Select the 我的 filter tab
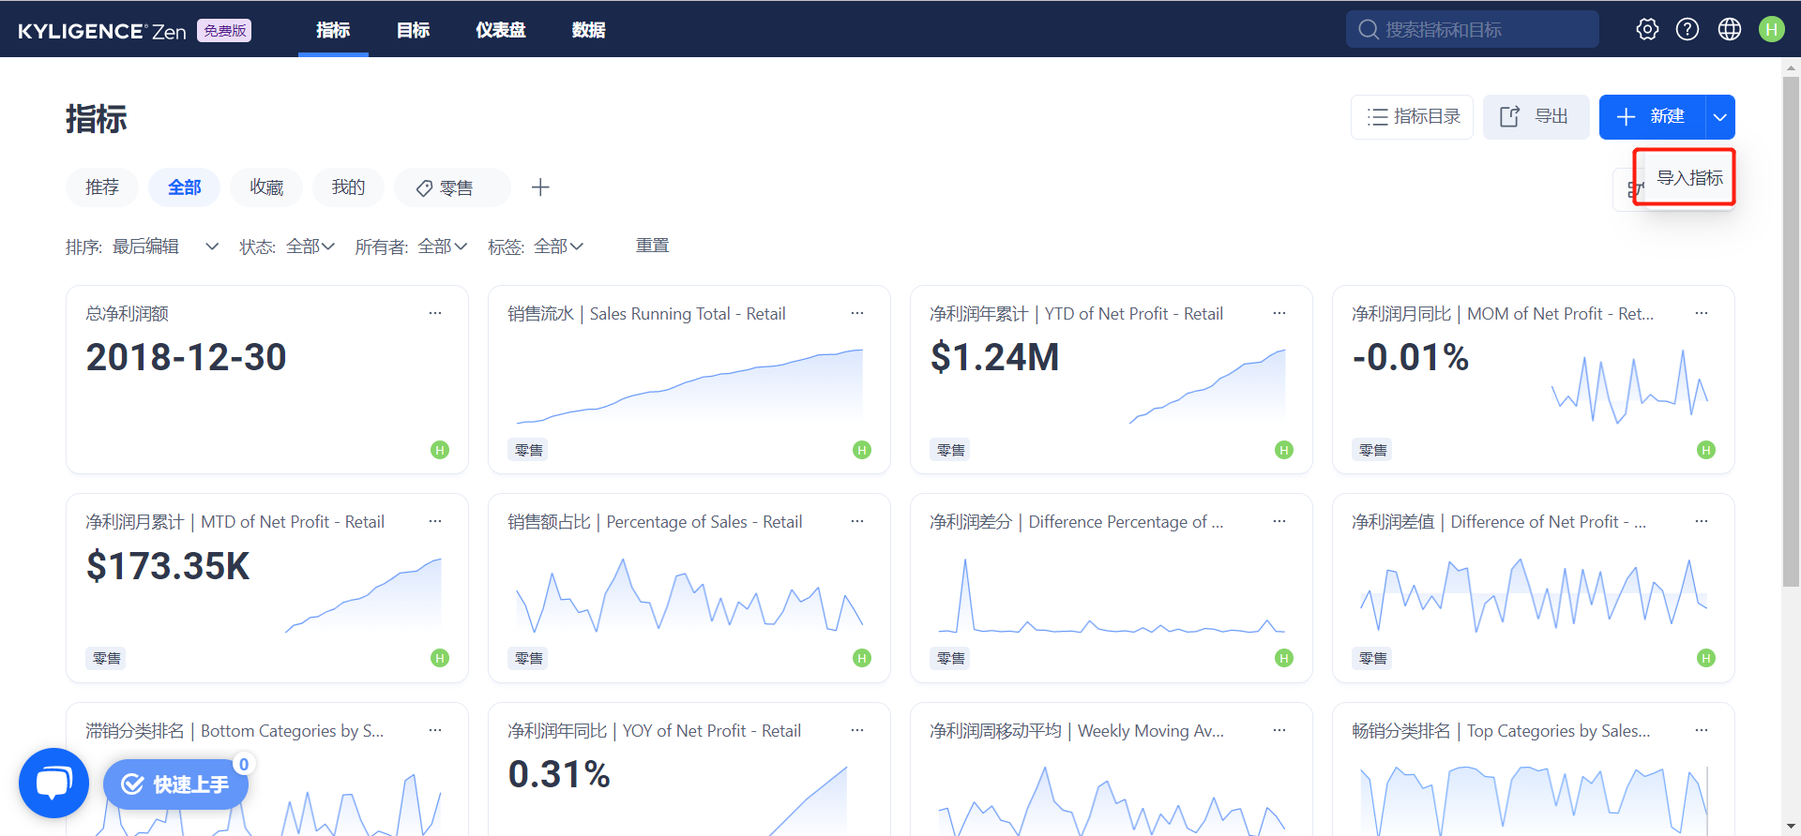The width and height of the screenshot is (1801, 836). (x=348, y=187)
